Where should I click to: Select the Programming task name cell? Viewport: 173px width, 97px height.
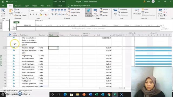click(29, 56)
